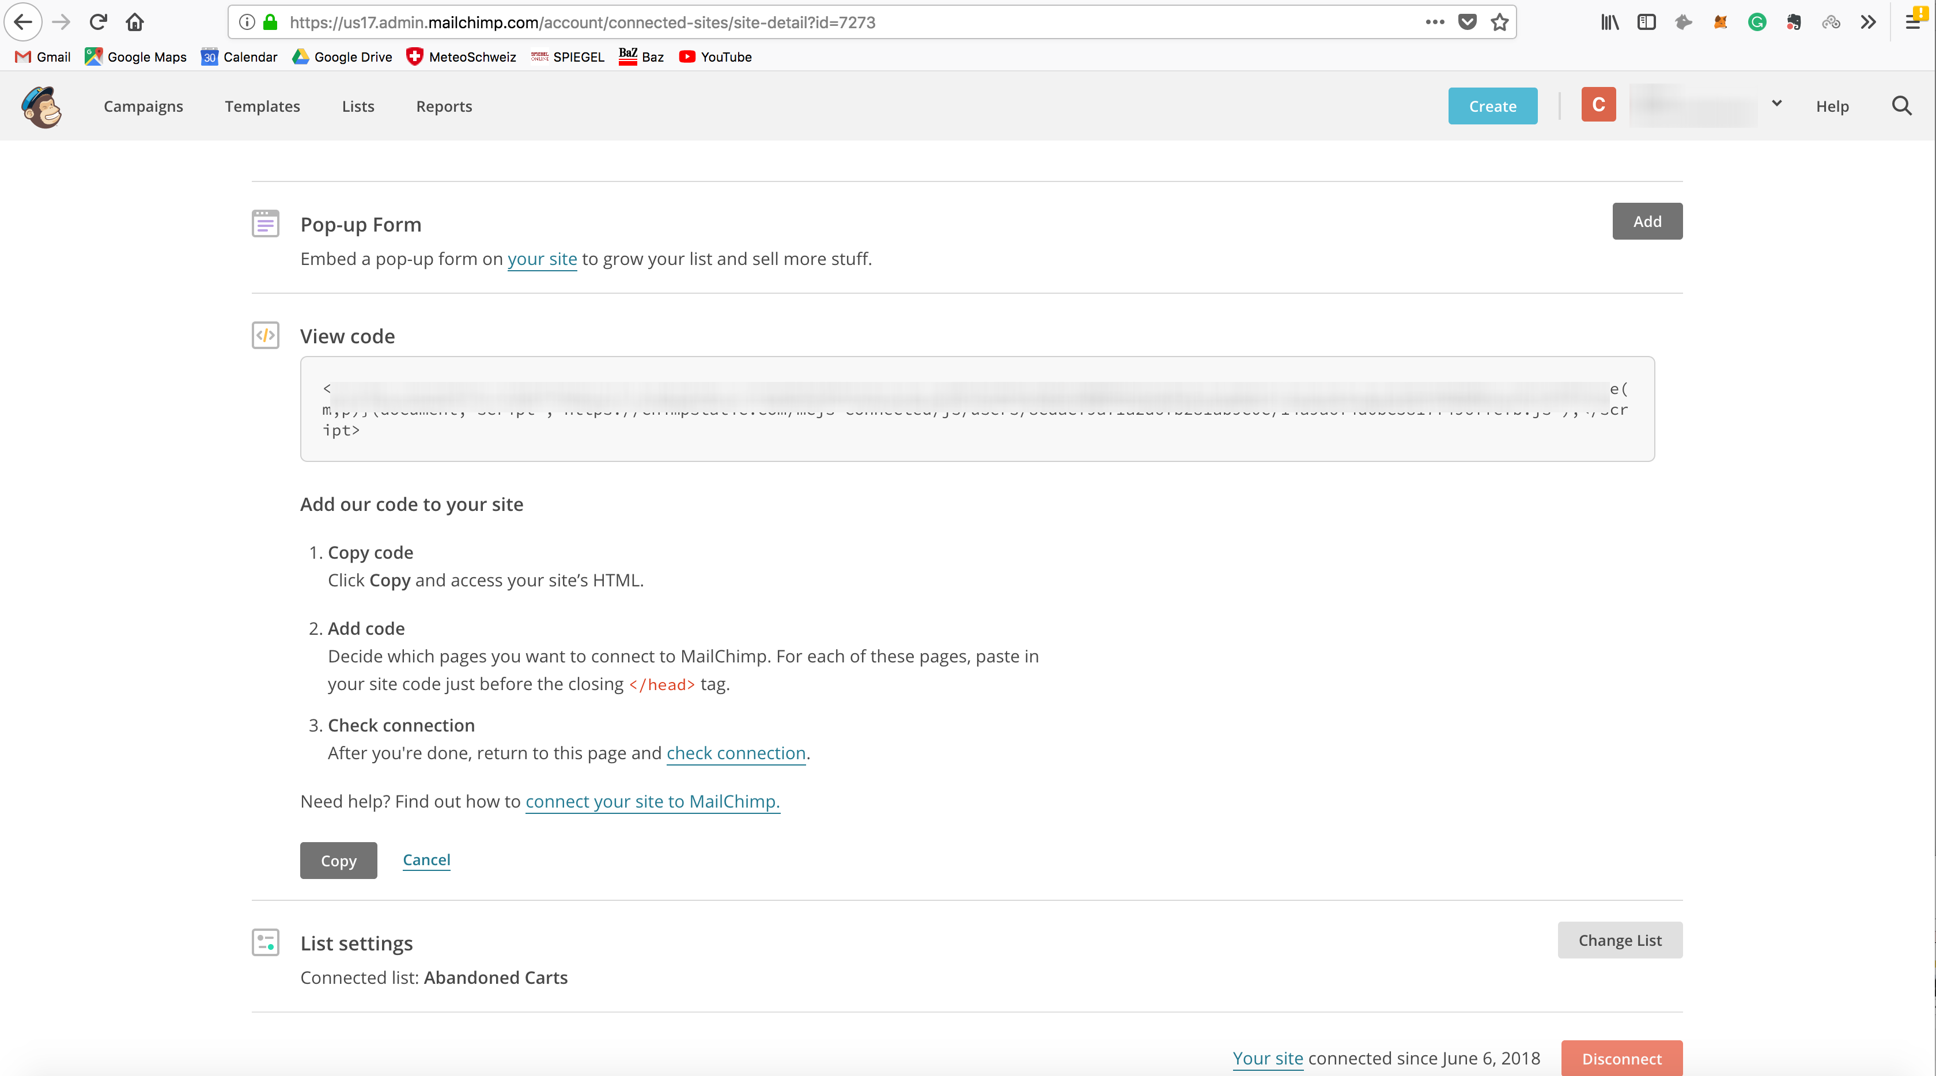Open 'connect your site to MailChimp' link
This screenshot has height=1076, width=1936.
click(x=652, y=801)
